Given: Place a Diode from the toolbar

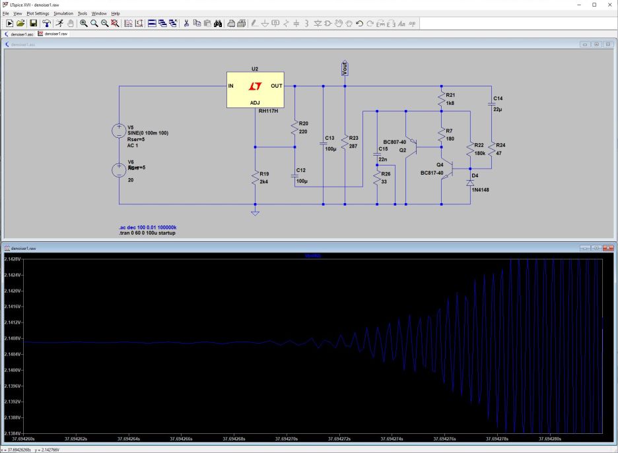Looking at the screenshot, I should (318, 24).
